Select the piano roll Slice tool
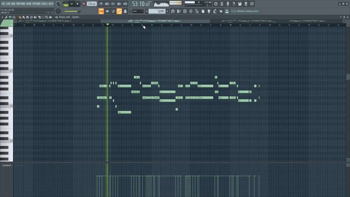Screen dimensions: 350x197 coord(39,17)
